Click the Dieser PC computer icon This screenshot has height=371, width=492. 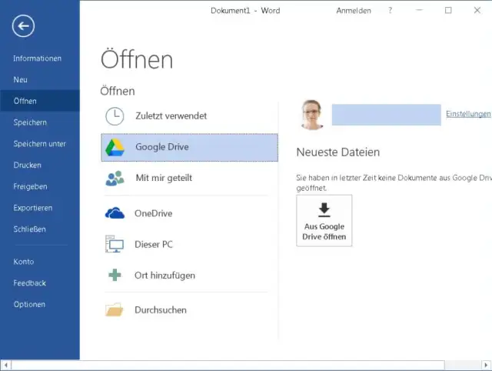click(x=115, y=245)
